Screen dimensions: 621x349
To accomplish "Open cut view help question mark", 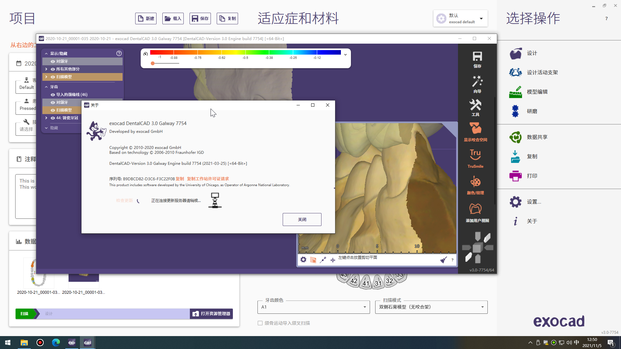I will 452,260.
